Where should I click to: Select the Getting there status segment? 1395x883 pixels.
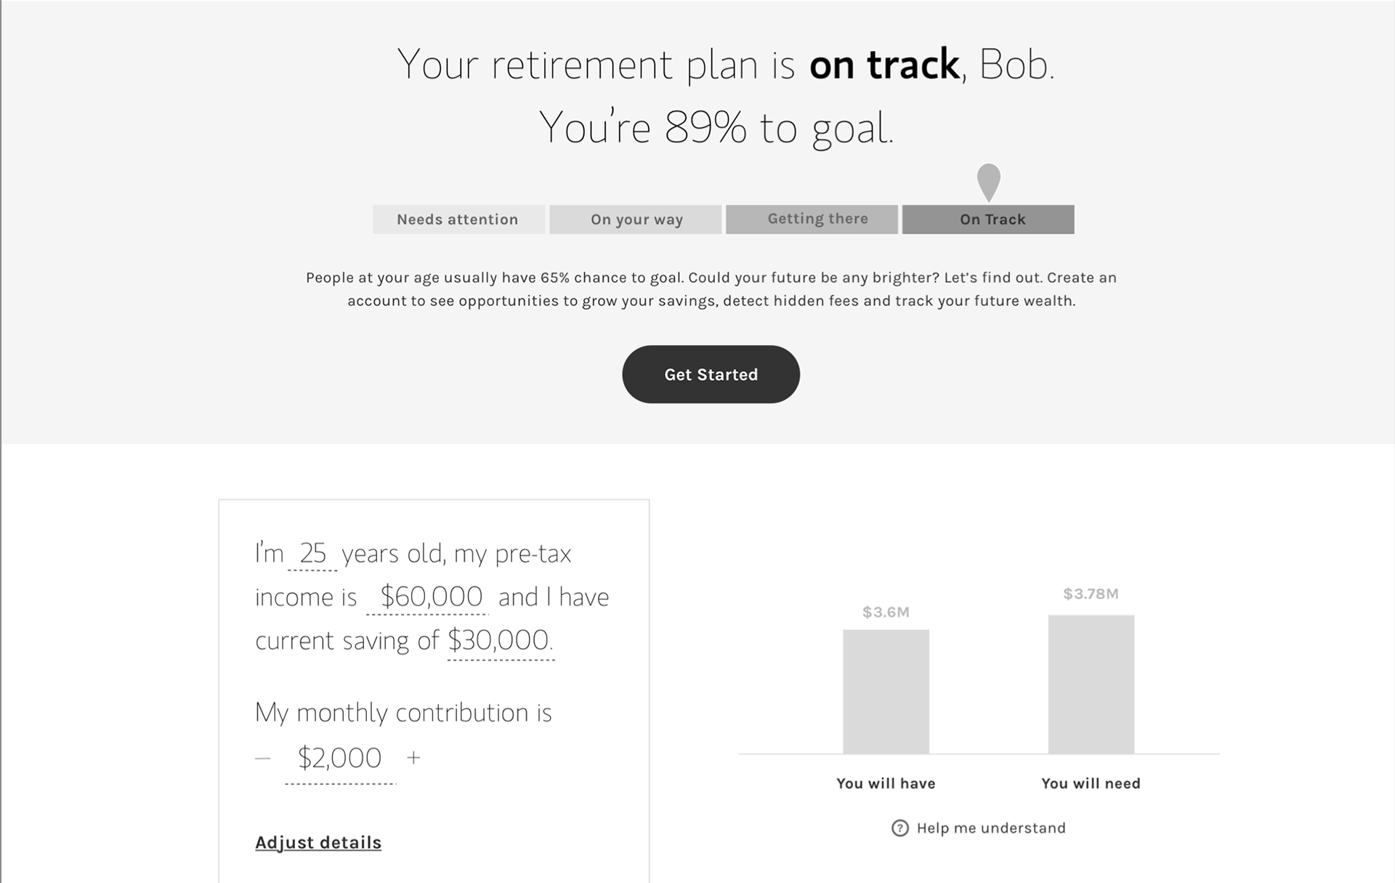812,219
